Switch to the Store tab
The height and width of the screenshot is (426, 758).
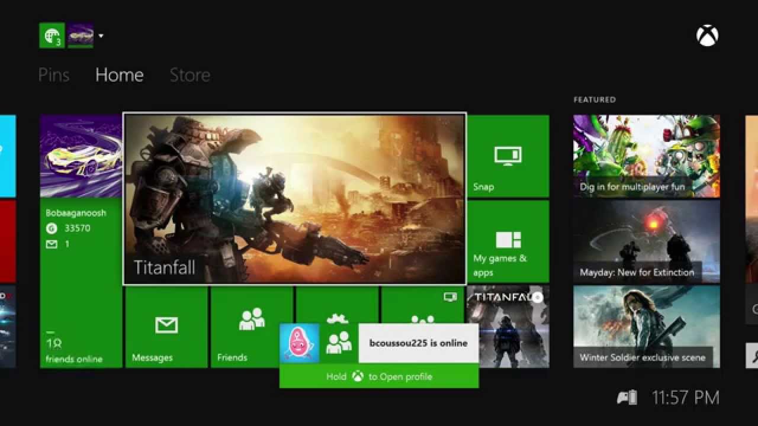coord(189,75)
